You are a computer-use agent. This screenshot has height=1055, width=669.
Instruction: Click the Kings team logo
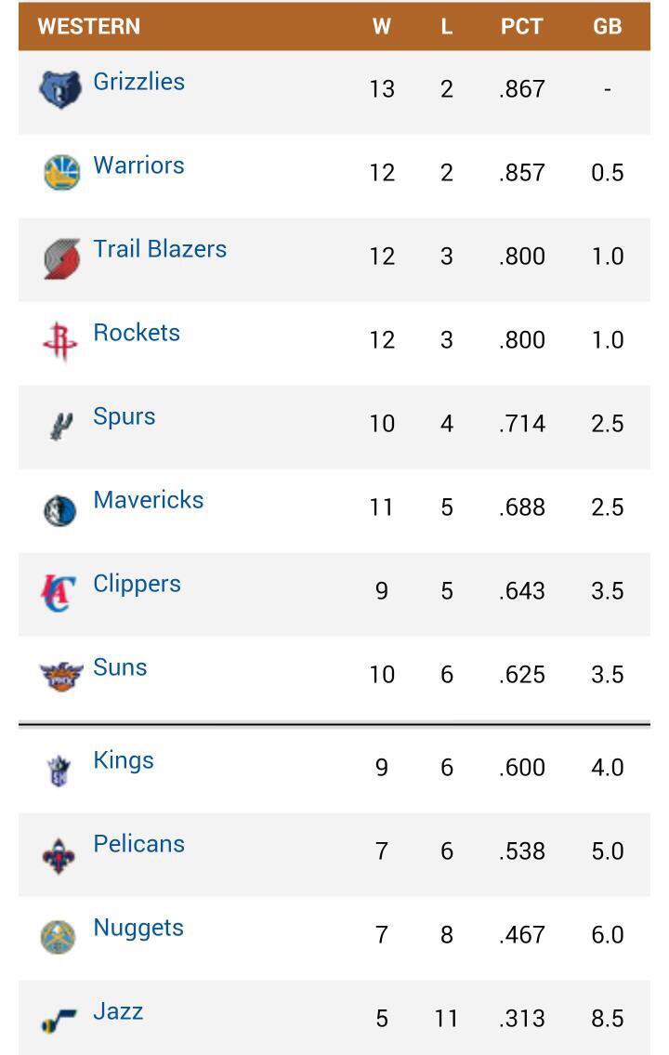pyautogui.click(x=59, y=770)
